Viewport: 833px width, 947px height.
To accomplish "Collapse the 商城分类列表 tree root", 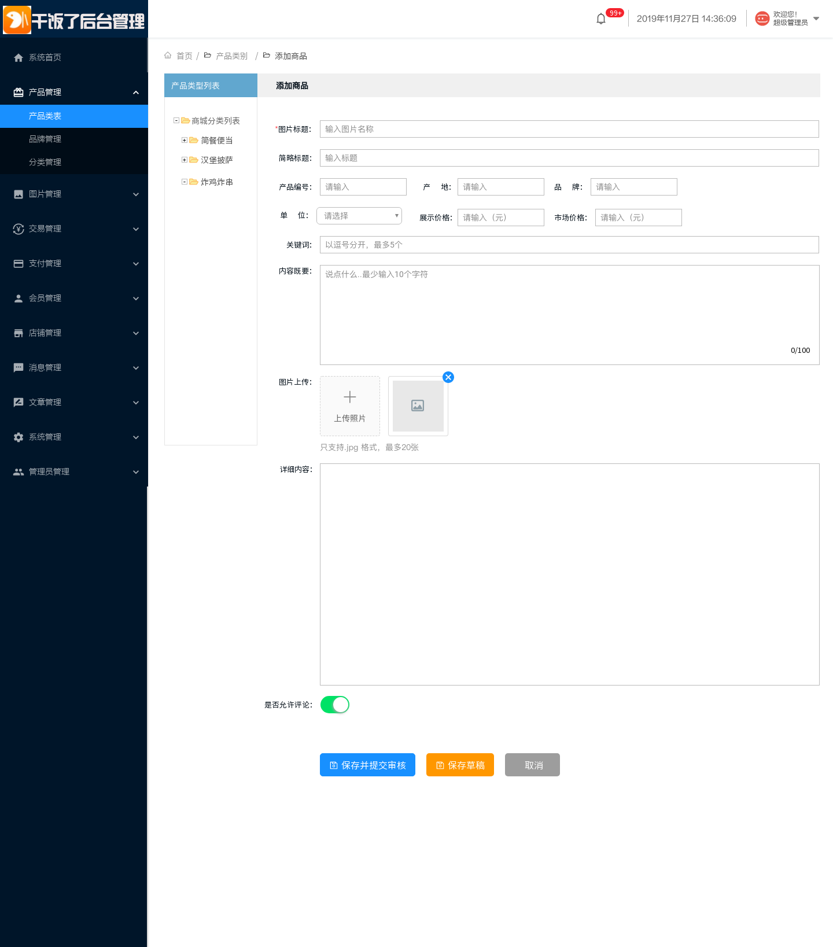I will click(x=176, y=120).
